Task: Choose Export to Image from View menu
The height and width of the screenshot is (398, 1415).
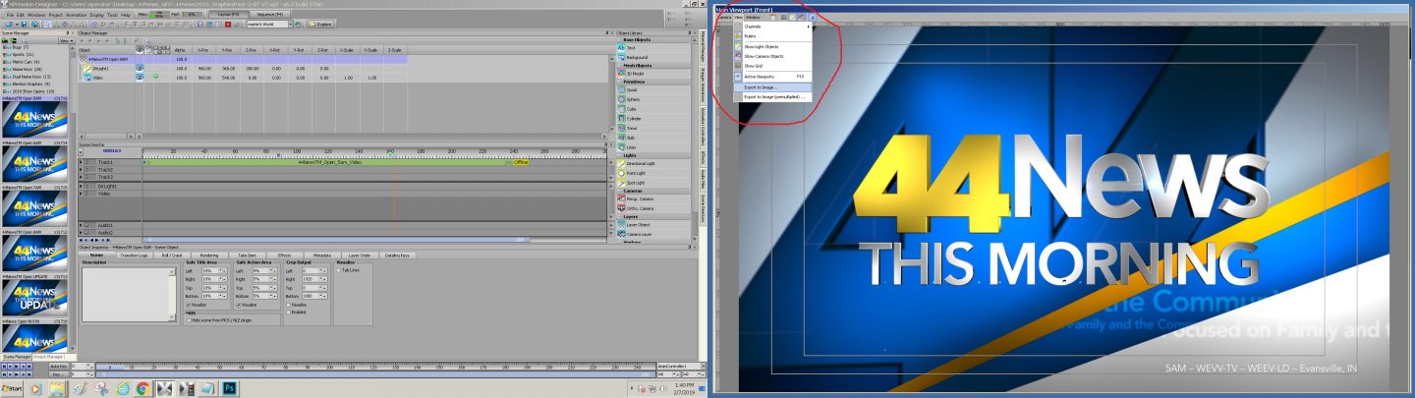Action: point(760,86)
